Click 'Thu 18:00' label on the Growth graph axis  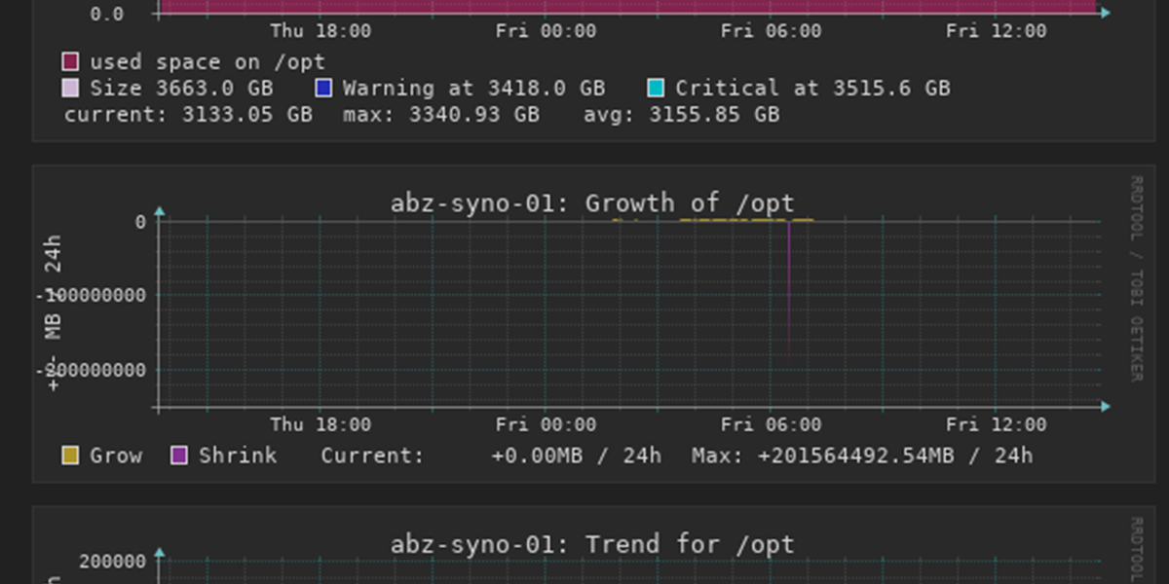321,425
